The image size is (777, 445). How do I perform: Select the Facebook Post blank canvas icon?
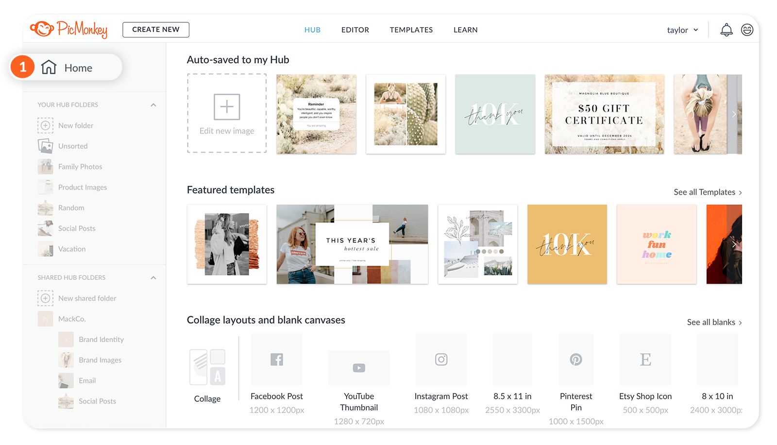277,359
